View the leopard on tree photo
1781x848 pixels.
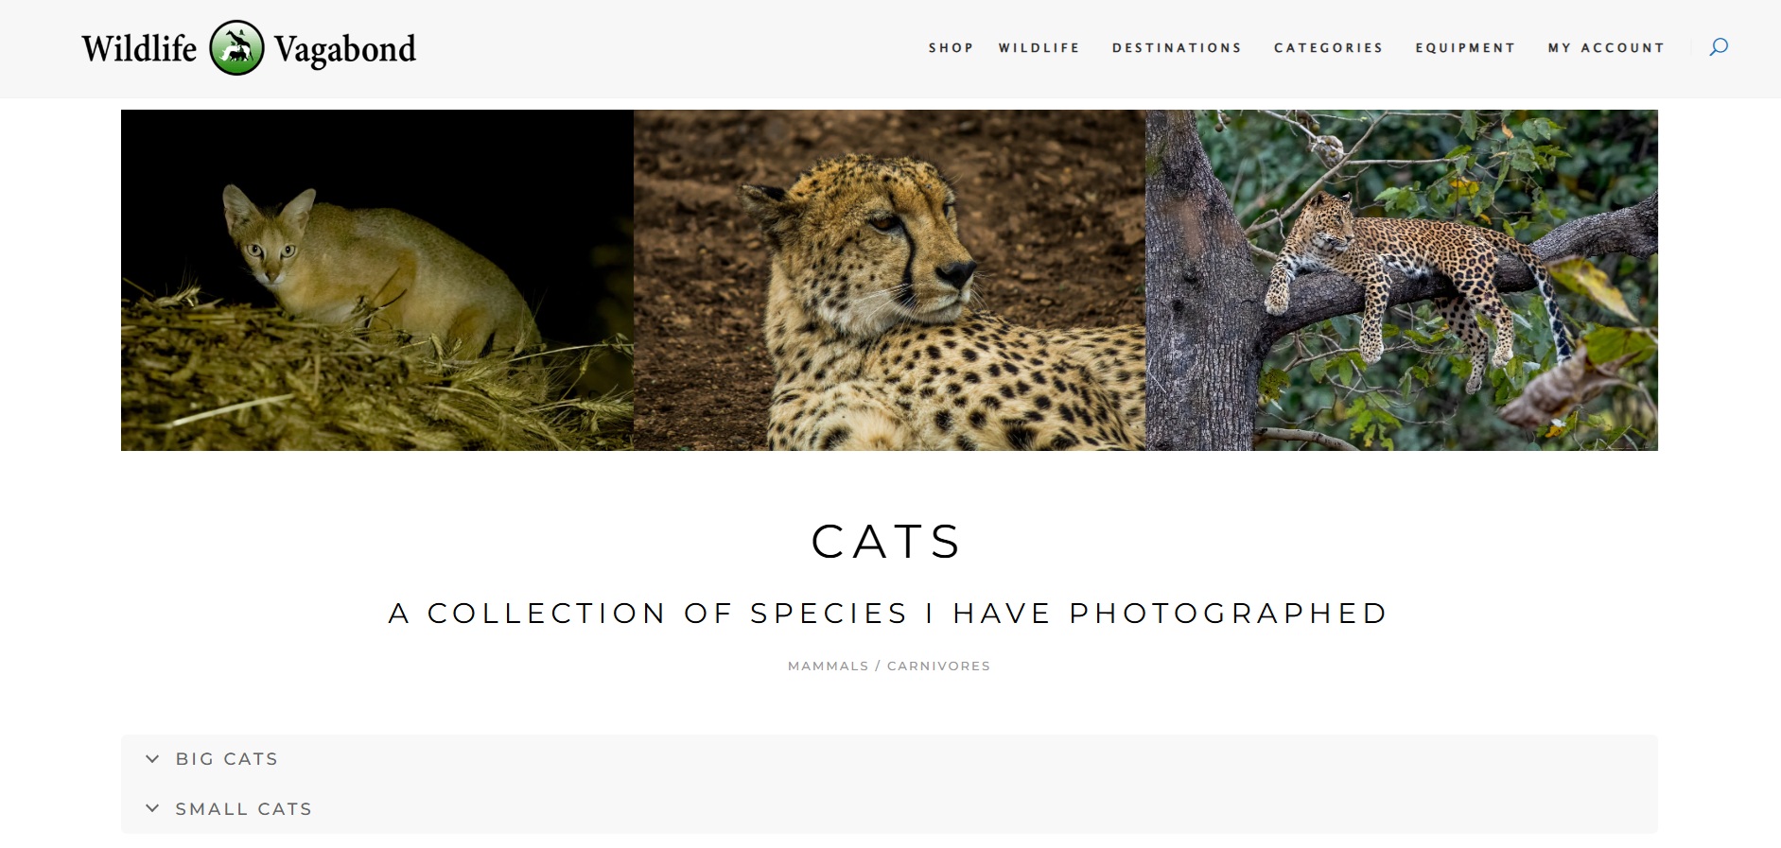(1402, 280)
